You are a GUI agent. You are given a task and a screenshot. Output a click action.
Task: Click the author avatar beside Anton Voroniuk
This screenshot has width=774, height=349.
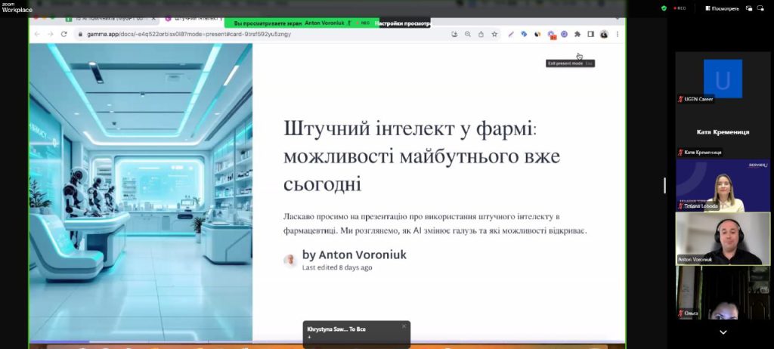point(290,261)
